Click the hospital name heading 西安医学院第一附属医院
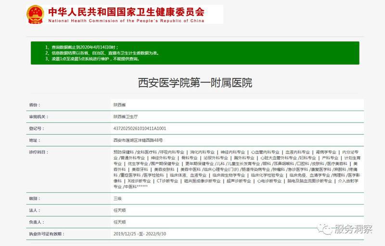The height and width of the screenshot is (246, 385). pos(195,83)
